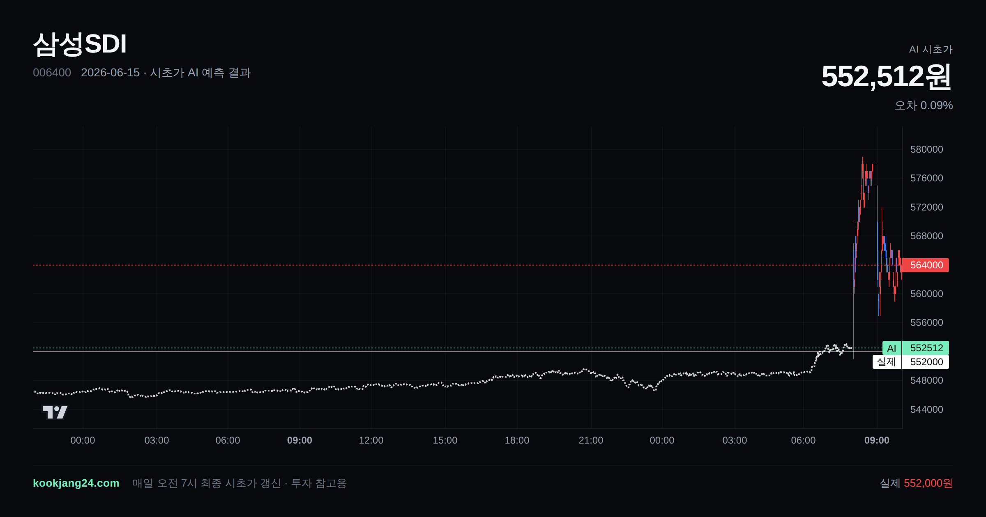
Task: Click the 21:00 time axis label
Action: (x=591, y=440)
